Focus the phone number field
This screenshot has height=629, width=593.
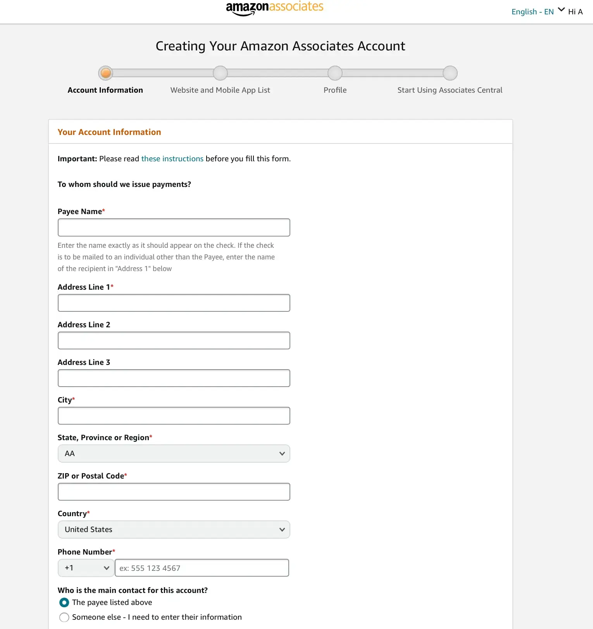pyautogui.click(x=202, y=568)
